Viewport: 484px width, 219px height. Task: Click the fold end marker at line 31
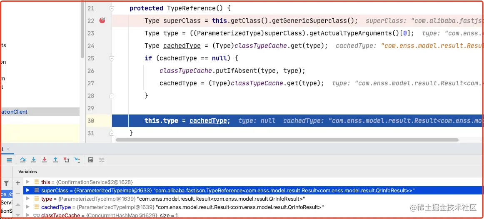click(112, 133)
